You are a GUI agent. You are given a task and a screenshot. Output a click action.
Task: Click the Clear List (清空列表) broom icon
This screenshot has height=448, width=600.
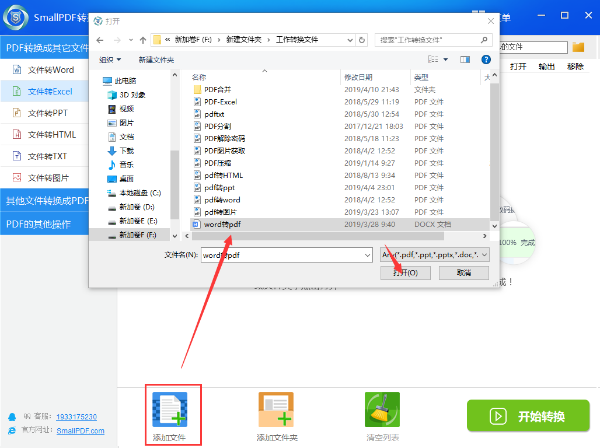point(382,409)
